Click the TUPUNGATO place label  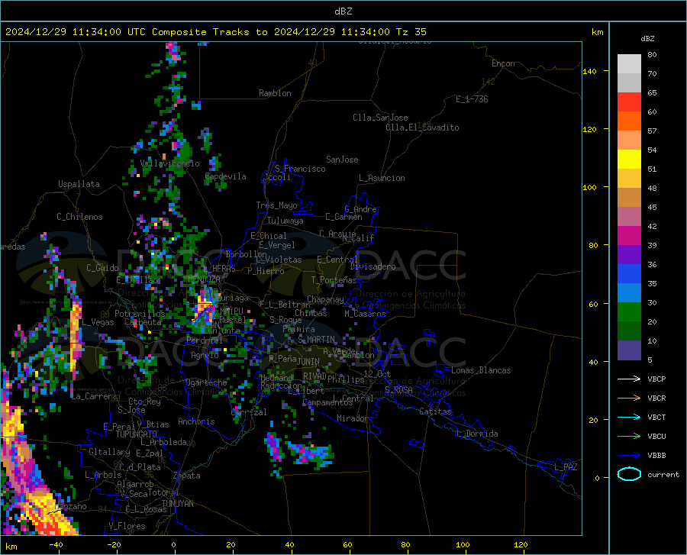click(137, 434)
